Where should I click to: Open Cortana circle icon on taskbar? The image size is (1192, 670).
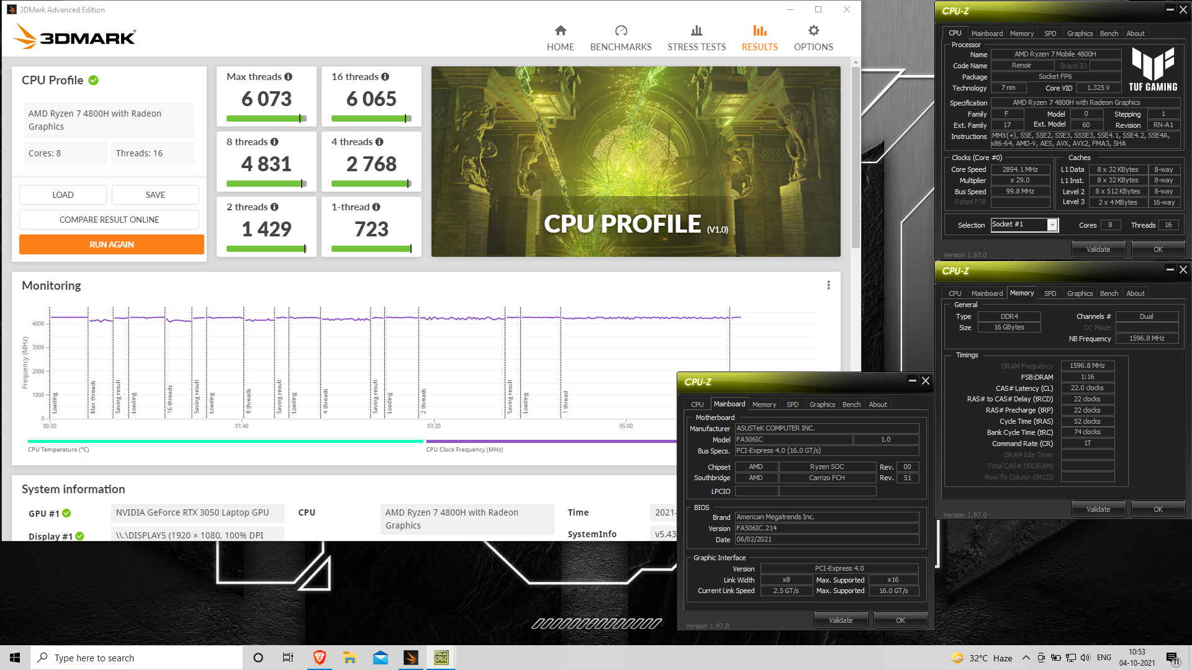tap(258, 658)
